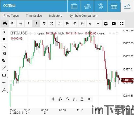Move BTC/USD series down arrow
134x115 pixels.
[110, 33]
